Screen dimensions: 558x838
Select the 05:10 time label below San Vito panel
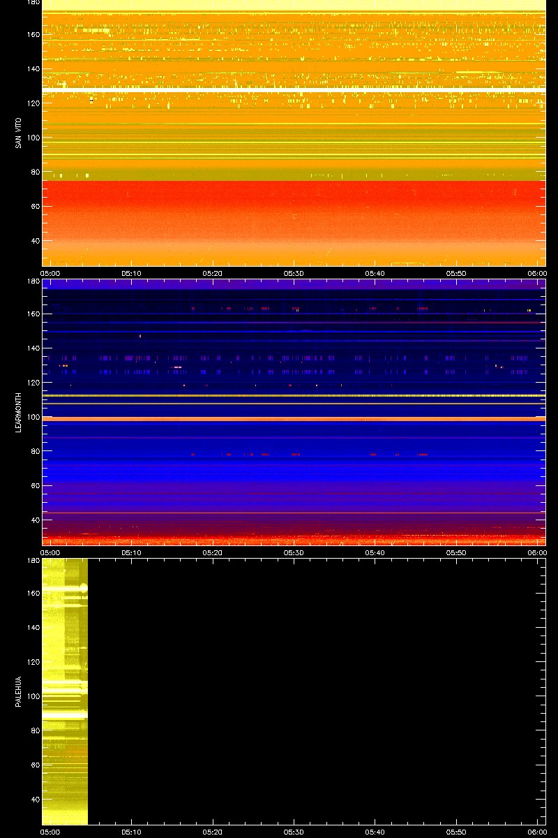(132, 273)
